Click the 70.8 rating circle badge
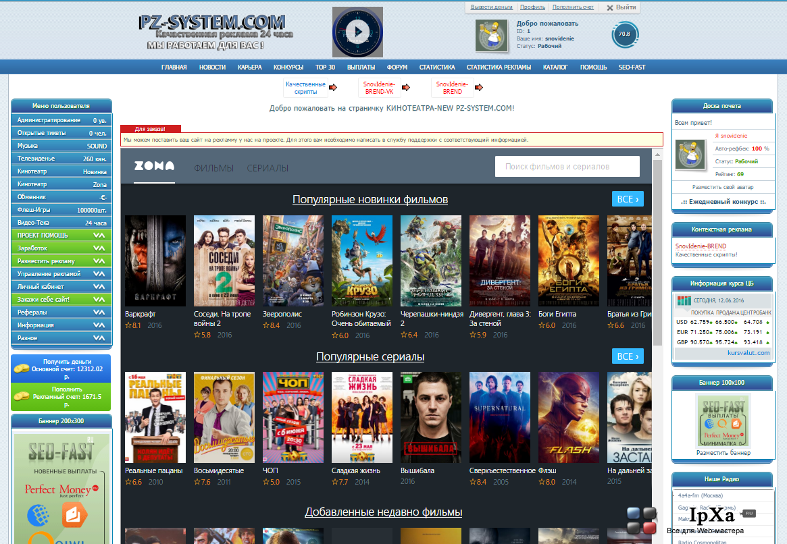787x544 pixels. point(624,34)
